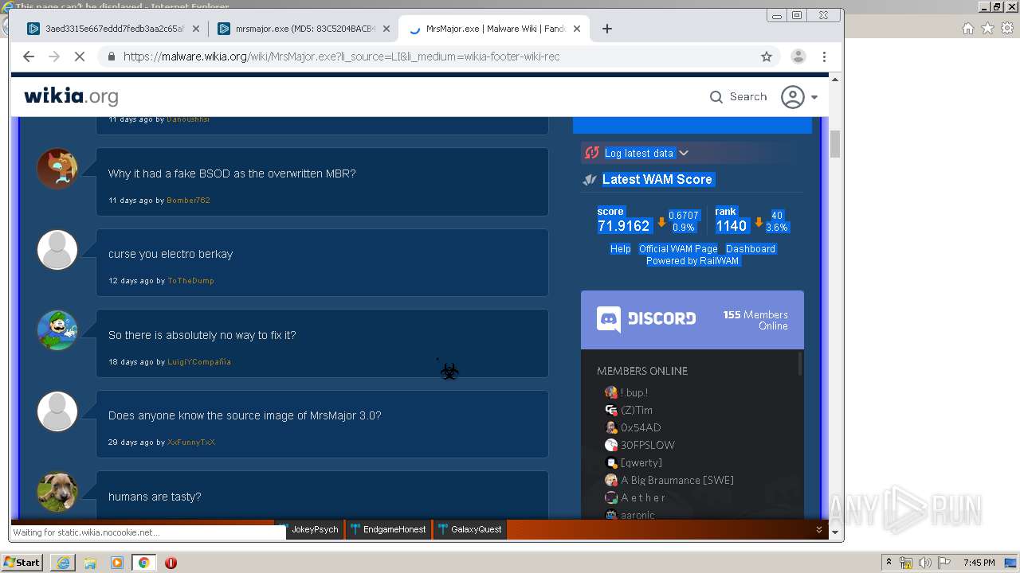The width and height of the screenshot is (1020, 573).
Task: Open the Chrome profile avatar button
Action: tap(798, 57)
